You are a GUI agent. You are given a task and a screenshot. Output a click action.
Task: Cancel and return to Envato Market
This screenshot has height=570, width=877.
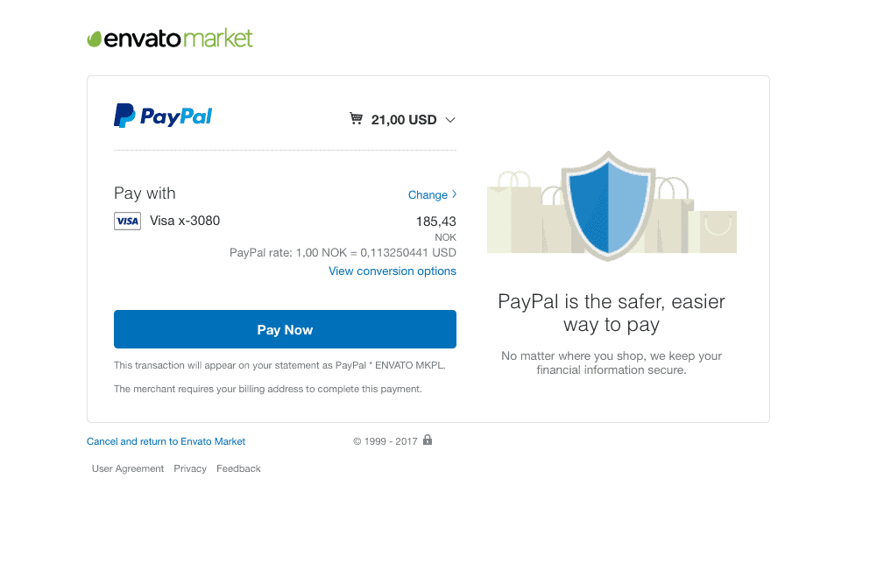pyautogui.click(x=166, y=441)
